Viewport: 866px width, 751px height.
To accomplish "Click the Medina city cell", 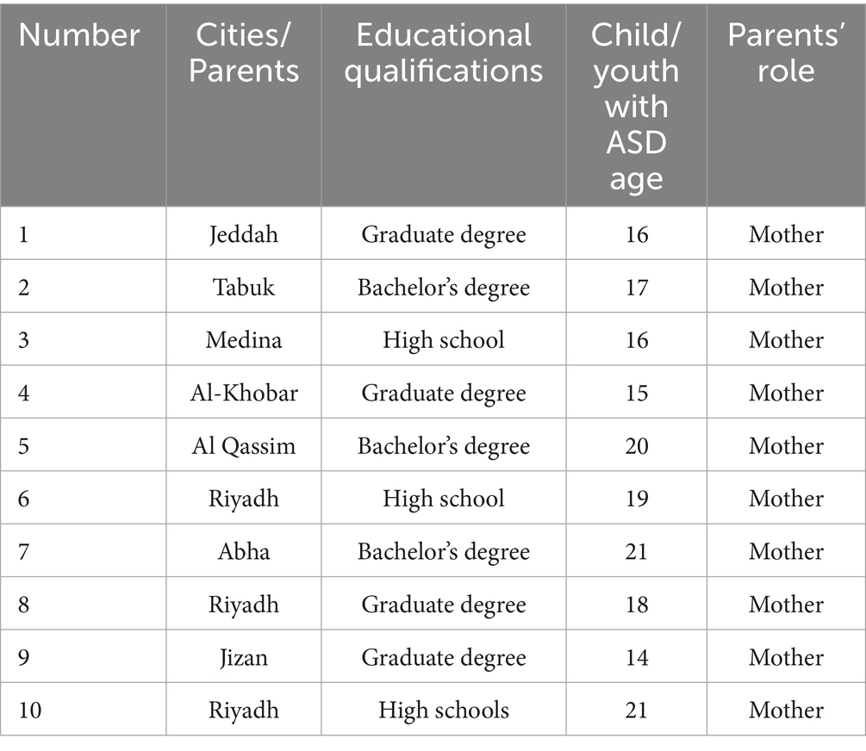I will [x=244, y=340].
